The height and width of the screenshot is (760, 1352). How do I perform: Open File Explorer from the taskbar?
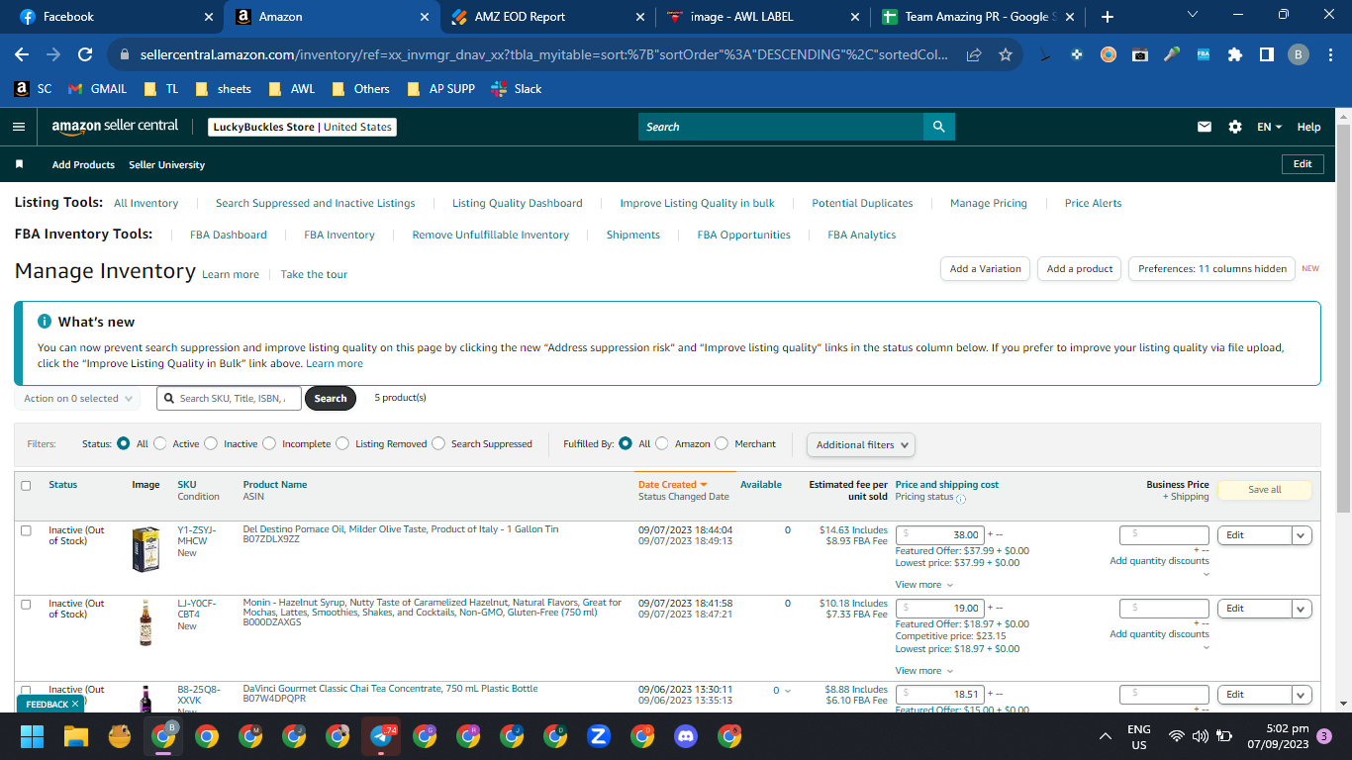76,736
